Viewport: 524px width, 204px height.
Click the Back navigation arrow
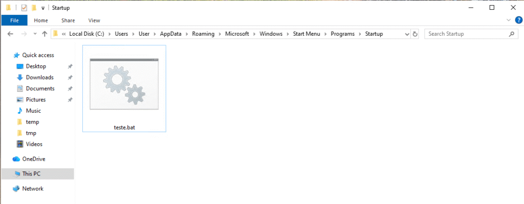point(10,34)
